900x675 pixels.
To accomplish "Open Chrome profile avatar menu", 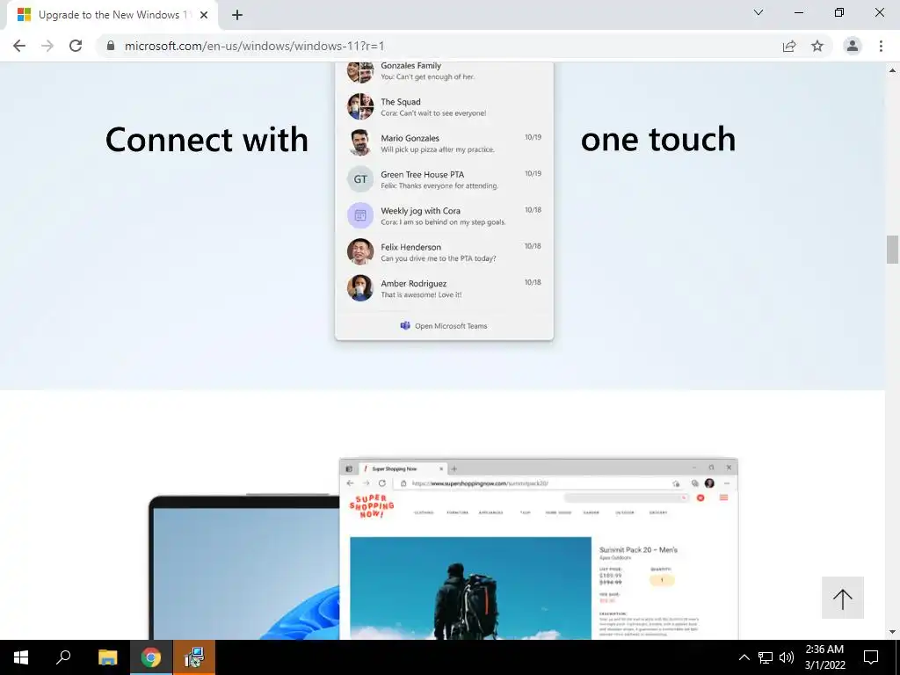I will point(853,46).
